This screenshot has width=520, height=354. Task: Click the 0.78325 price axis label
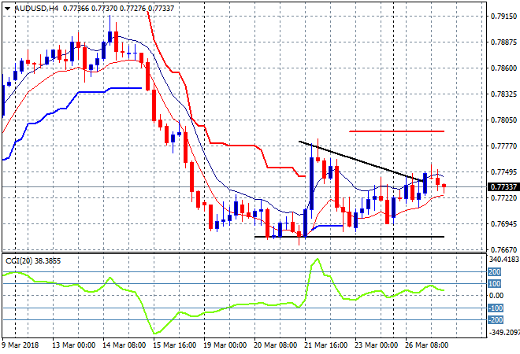coord(503,94)
